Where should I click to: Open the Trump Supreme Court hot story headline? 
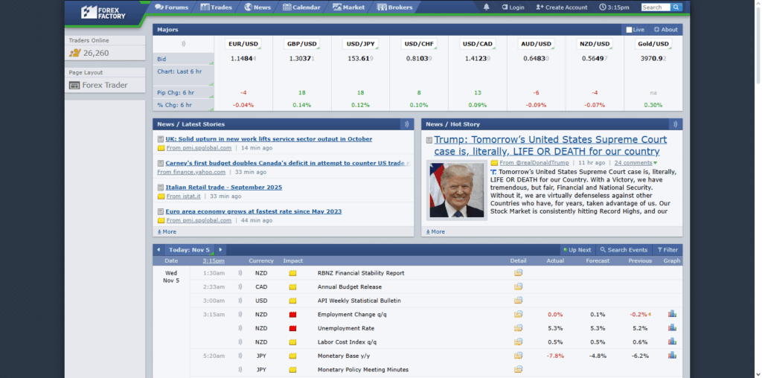[550, 145]
